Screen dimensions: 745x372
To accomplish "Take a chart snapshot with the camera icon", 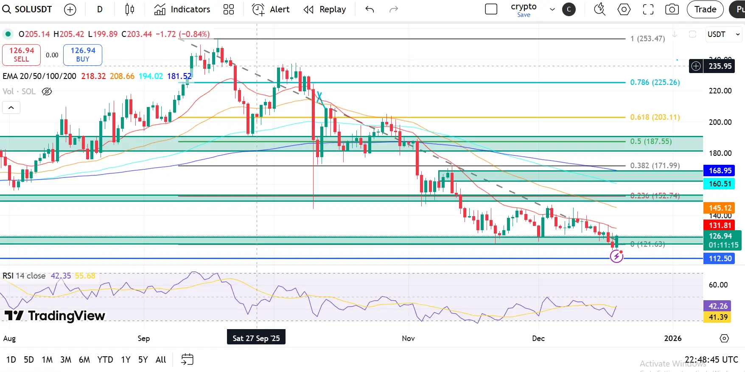I will 672,9.
